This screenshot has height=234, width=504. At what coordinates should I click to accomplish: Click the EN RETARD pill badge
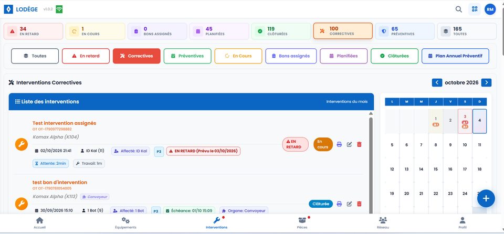(296, 144)
